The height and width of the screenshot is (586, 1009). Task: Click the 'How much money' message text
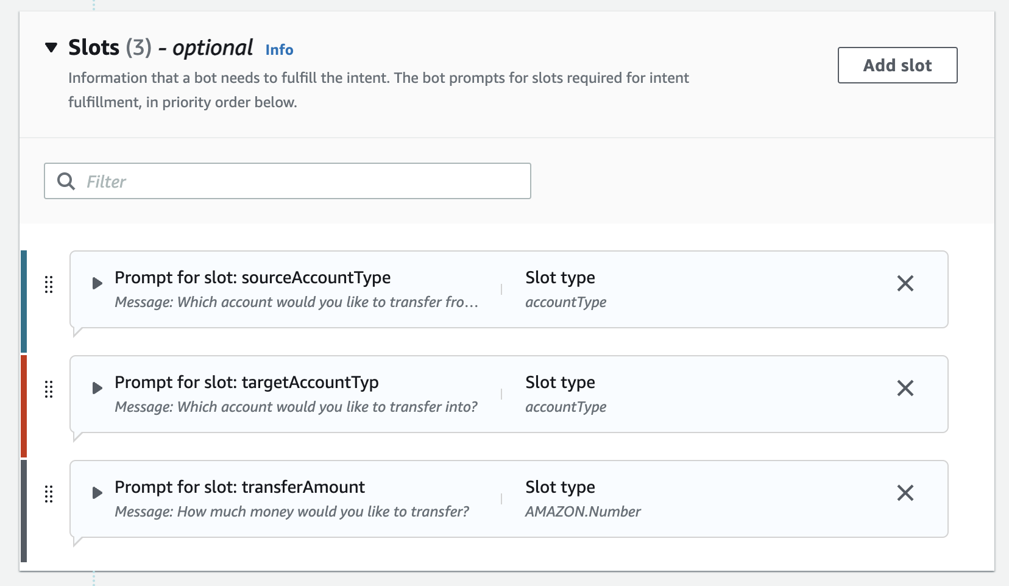292,512
